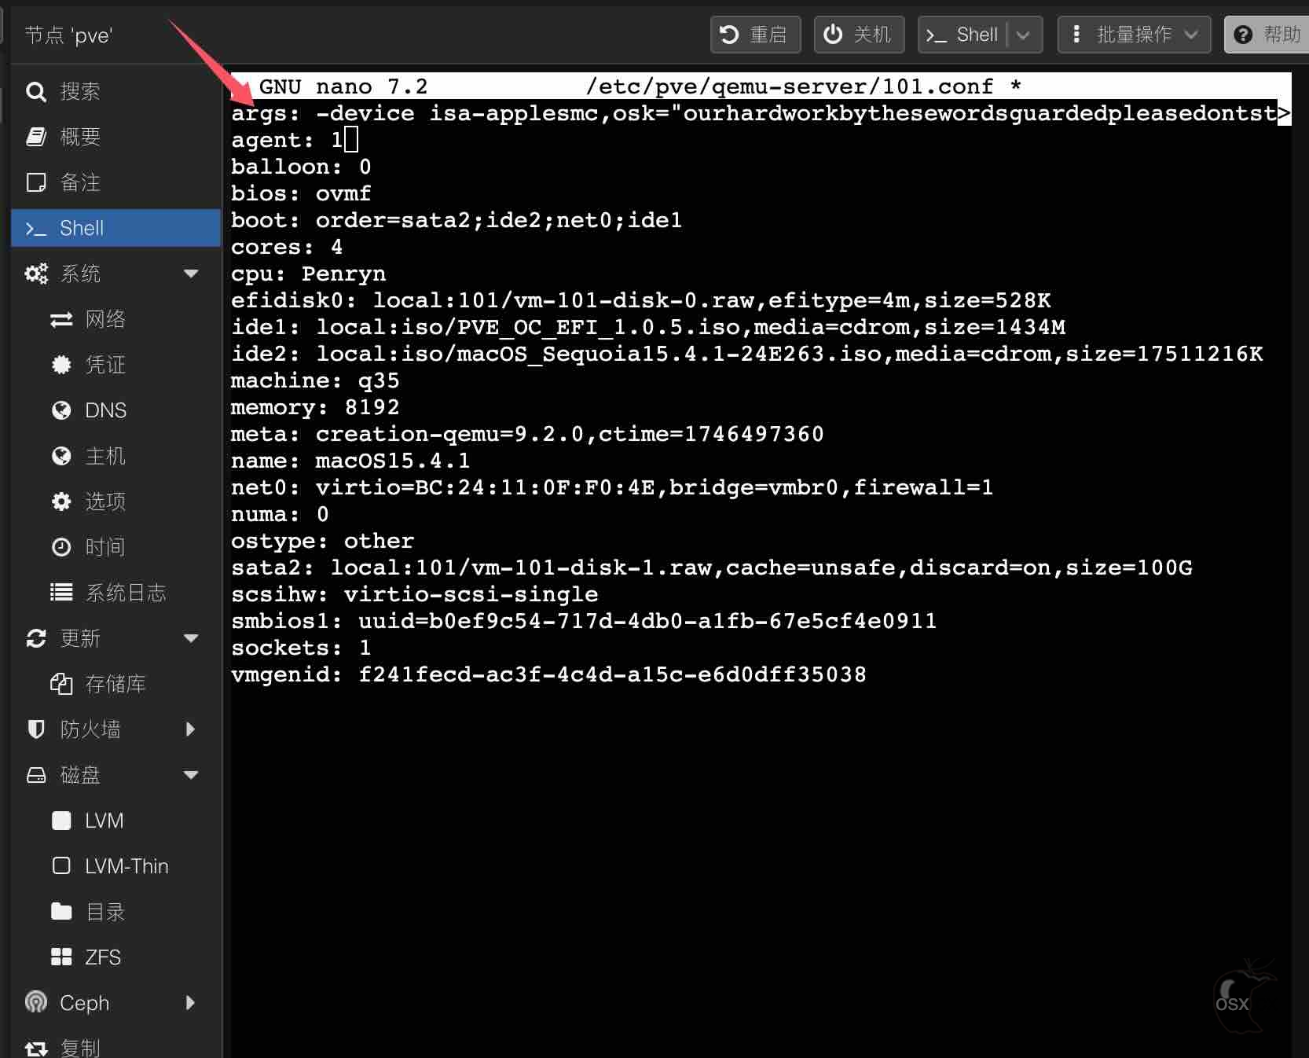
Task: Select the Shell sidebar menu item
Action: pyautogui.click(x=115, y=228)
